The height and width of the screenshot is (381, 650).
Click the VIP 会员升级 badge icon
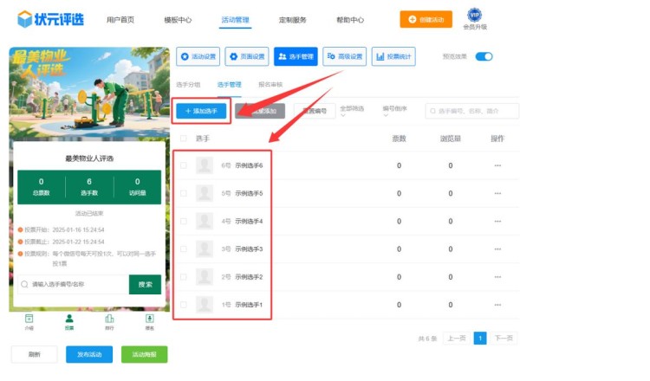click(474, 15)
